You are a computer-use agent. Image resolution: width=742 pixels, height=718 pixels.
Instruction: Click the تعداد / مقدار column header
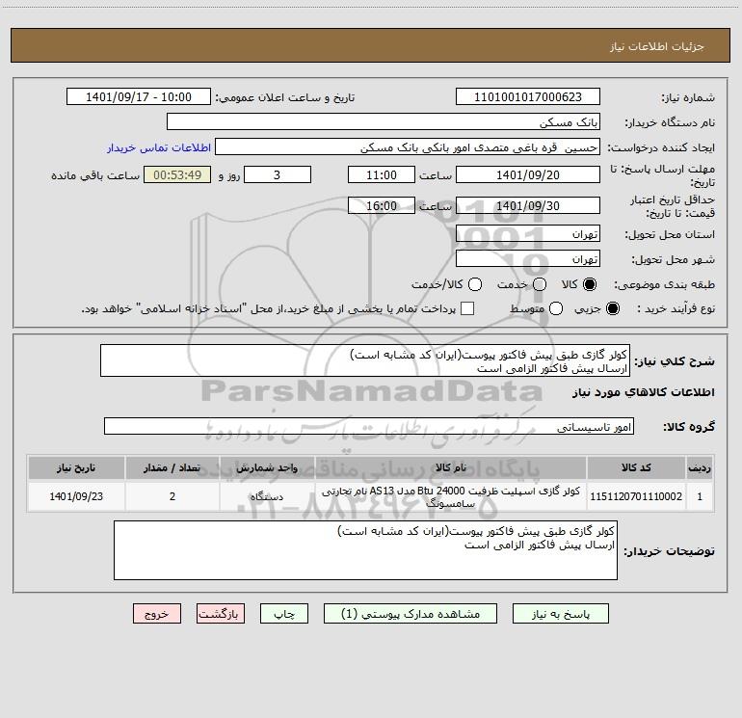[172, 467]
